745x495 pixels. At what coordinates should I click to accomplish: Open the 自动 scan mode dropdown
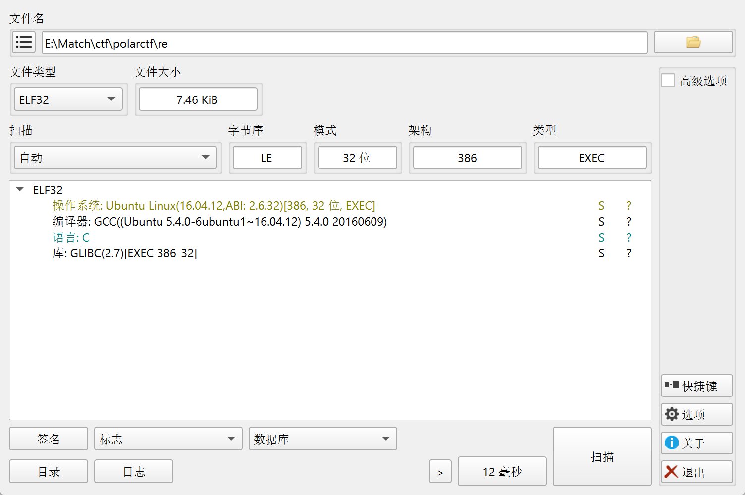pos(115,158)
